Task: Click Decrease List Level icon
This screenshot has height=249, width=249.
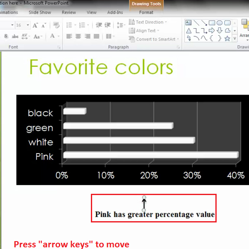Action: point(99,25)
